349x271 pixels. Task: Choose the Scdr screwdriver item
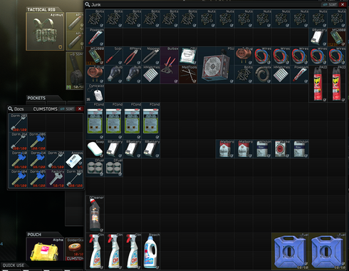[113, 56]
